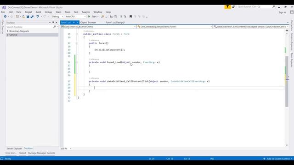The height and width of the screenshot is (165, 294).
Task: Click the Quick Launch search field
Action: (254, 7)
